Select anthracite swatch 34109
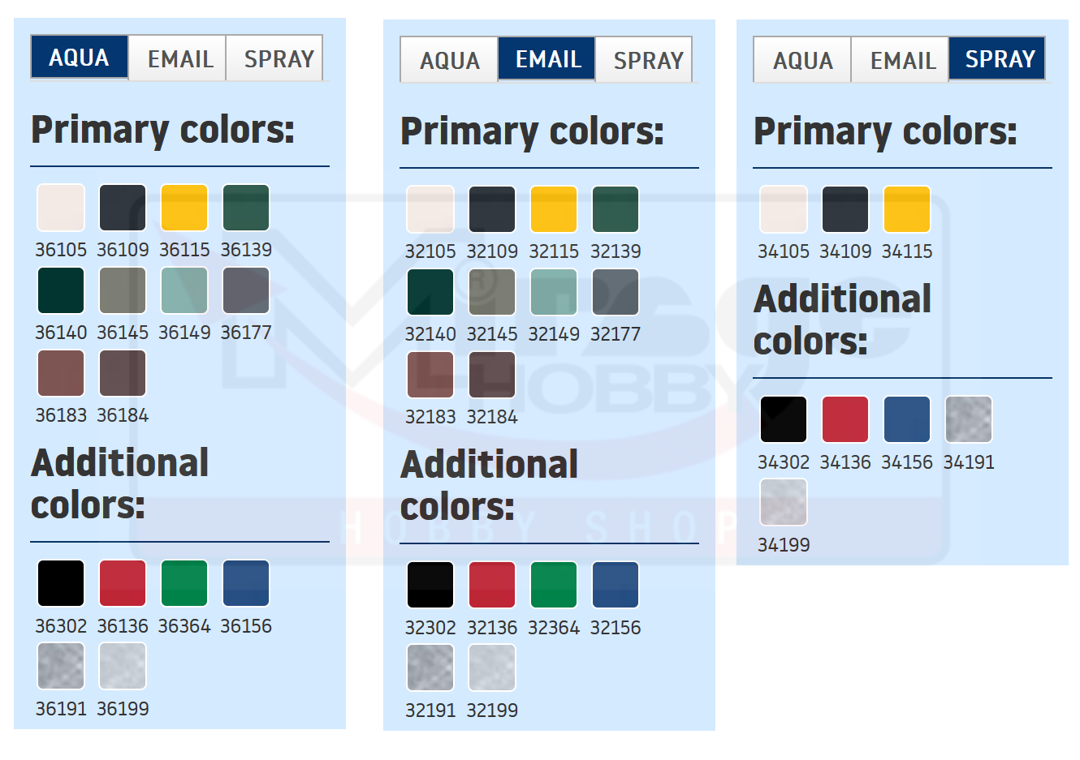 [845, 209]
